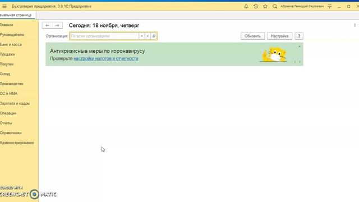Click the date heading Сегодня: 18 ноября
Viewport: 359px width, 202px height.
[104, 25]
